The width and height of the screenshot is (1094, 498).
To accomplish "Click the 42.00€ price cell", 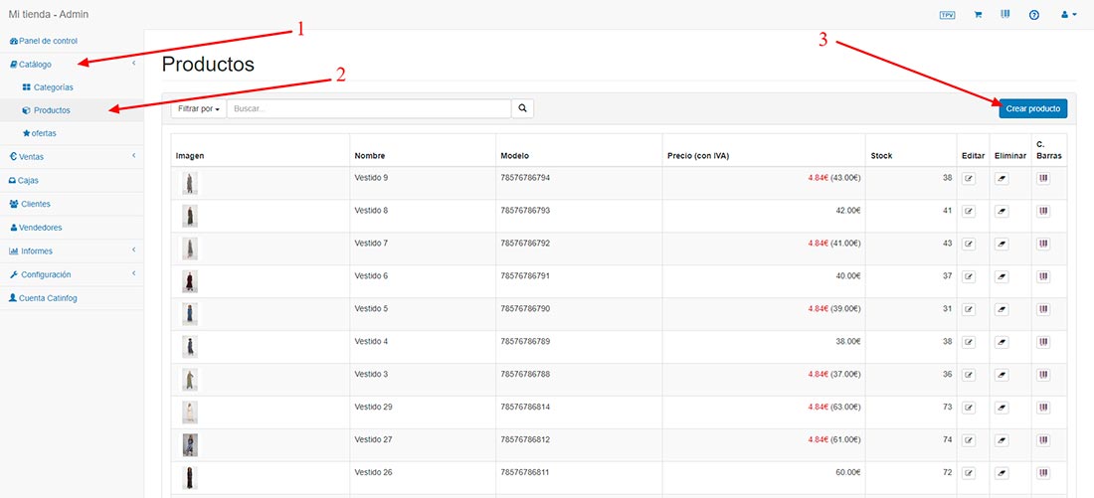I will [847, 211].
